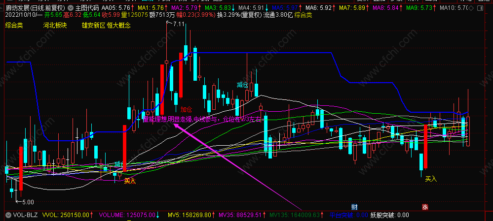This screenshot has width=493, height=221.
Task: Click the 5.00 low price label
Action: coord(28,202)
